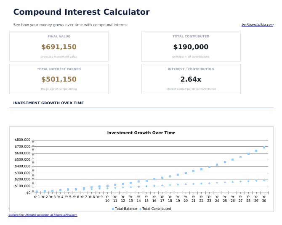Select the $190,000 total contributed figure
This screenshot has height=225, width=282.
coord(191,47)
